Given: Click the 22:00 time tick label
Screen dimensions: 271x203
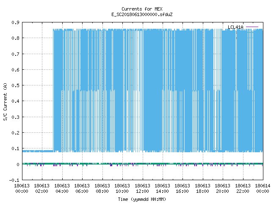Looking at the screenshot, I should [x=243, y=191].
